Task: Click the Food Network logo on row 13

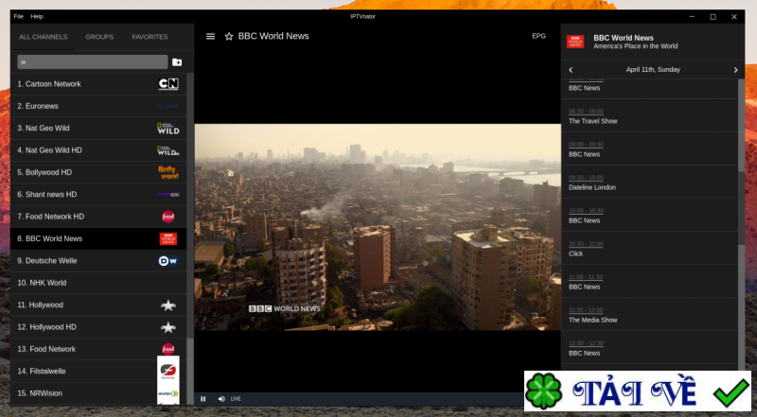Action: (x=168, y=349)
